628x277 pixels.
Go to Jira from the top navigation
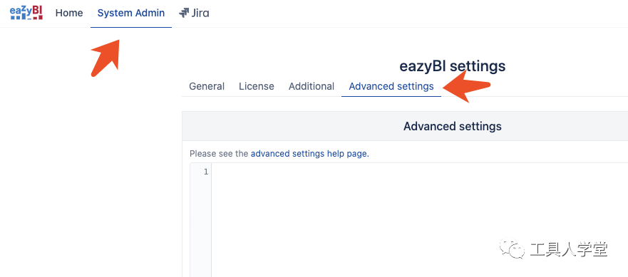[194, 14]
